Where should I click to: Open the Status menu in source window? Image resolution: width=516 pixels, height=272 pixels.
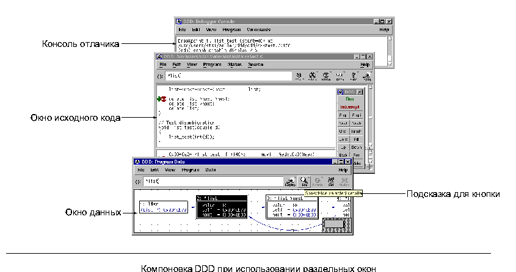(x=234, y=64)
